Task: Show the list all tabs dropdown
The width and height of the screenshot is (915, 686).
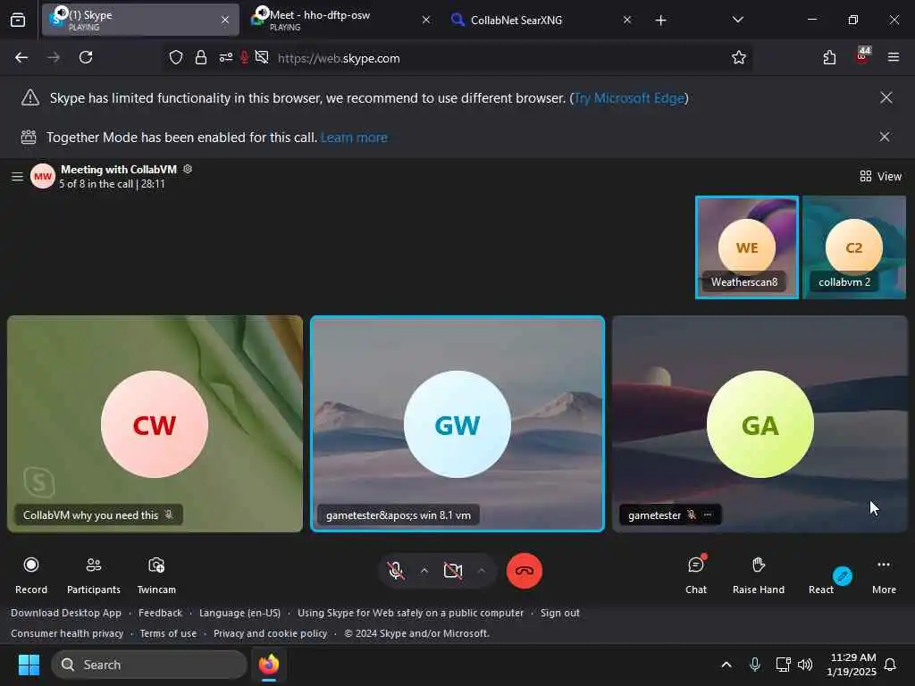Action: pos(737,20)
